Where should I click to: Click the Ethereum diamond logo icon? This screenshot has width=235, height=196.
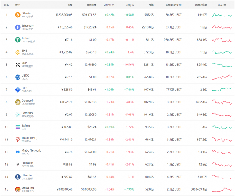pyautogui.click(x=18, y=27)
